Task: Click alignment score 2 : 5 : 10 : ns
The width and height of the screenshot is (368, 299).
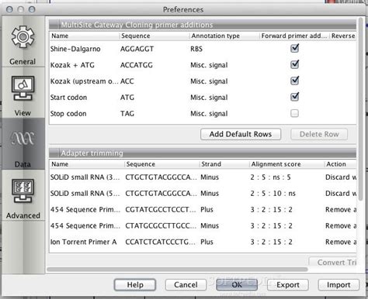Action: pyautogui.click(x=273, y=194)
